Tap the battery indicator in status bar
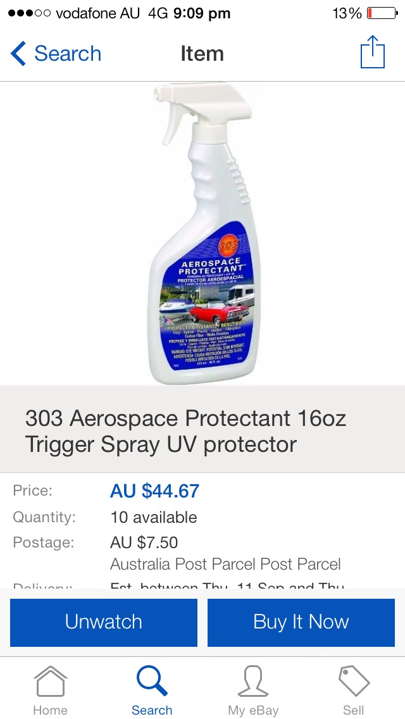 (x=382, y=14)
